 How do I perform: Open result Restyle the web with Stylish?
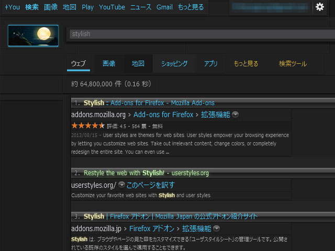(x=146, y=173)
